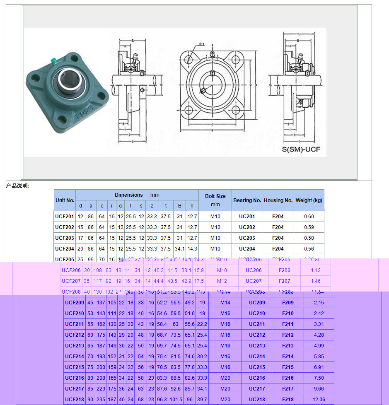Screen dimensions: 389x405
Task: Click the 34.1 value in UCF204 row
Action: pos(180,249)
